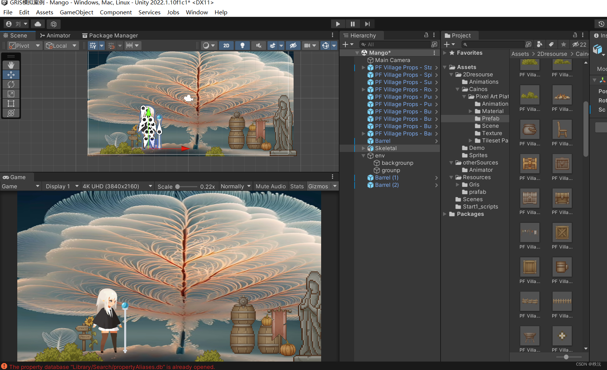Select the Transform tool

coord(11,113)
